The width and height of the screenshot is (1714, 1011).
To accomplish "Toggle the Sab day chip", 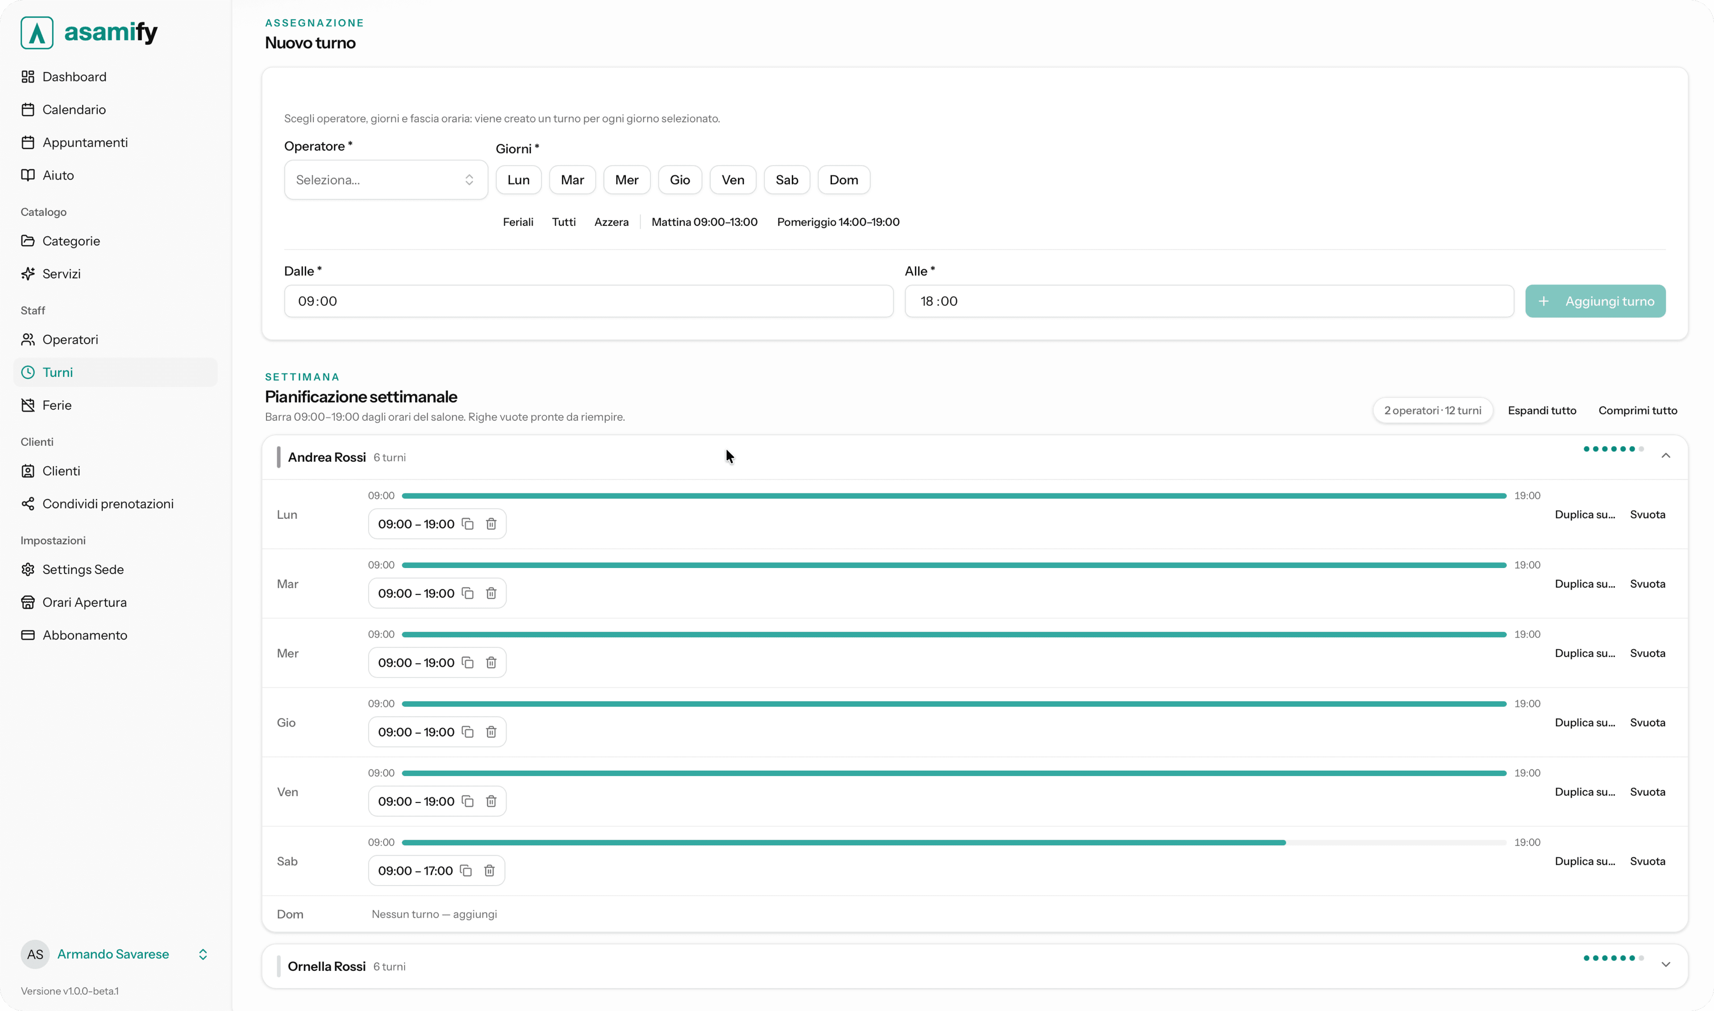I will 786,180.
